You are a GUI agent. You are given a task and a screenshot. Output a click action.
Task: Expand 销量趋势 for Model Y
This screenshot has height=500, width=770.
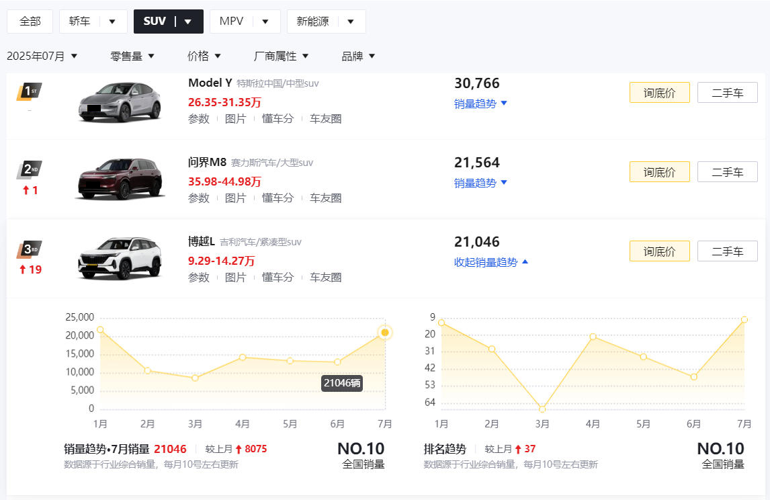pyautogui.click(x=480, y=103)
